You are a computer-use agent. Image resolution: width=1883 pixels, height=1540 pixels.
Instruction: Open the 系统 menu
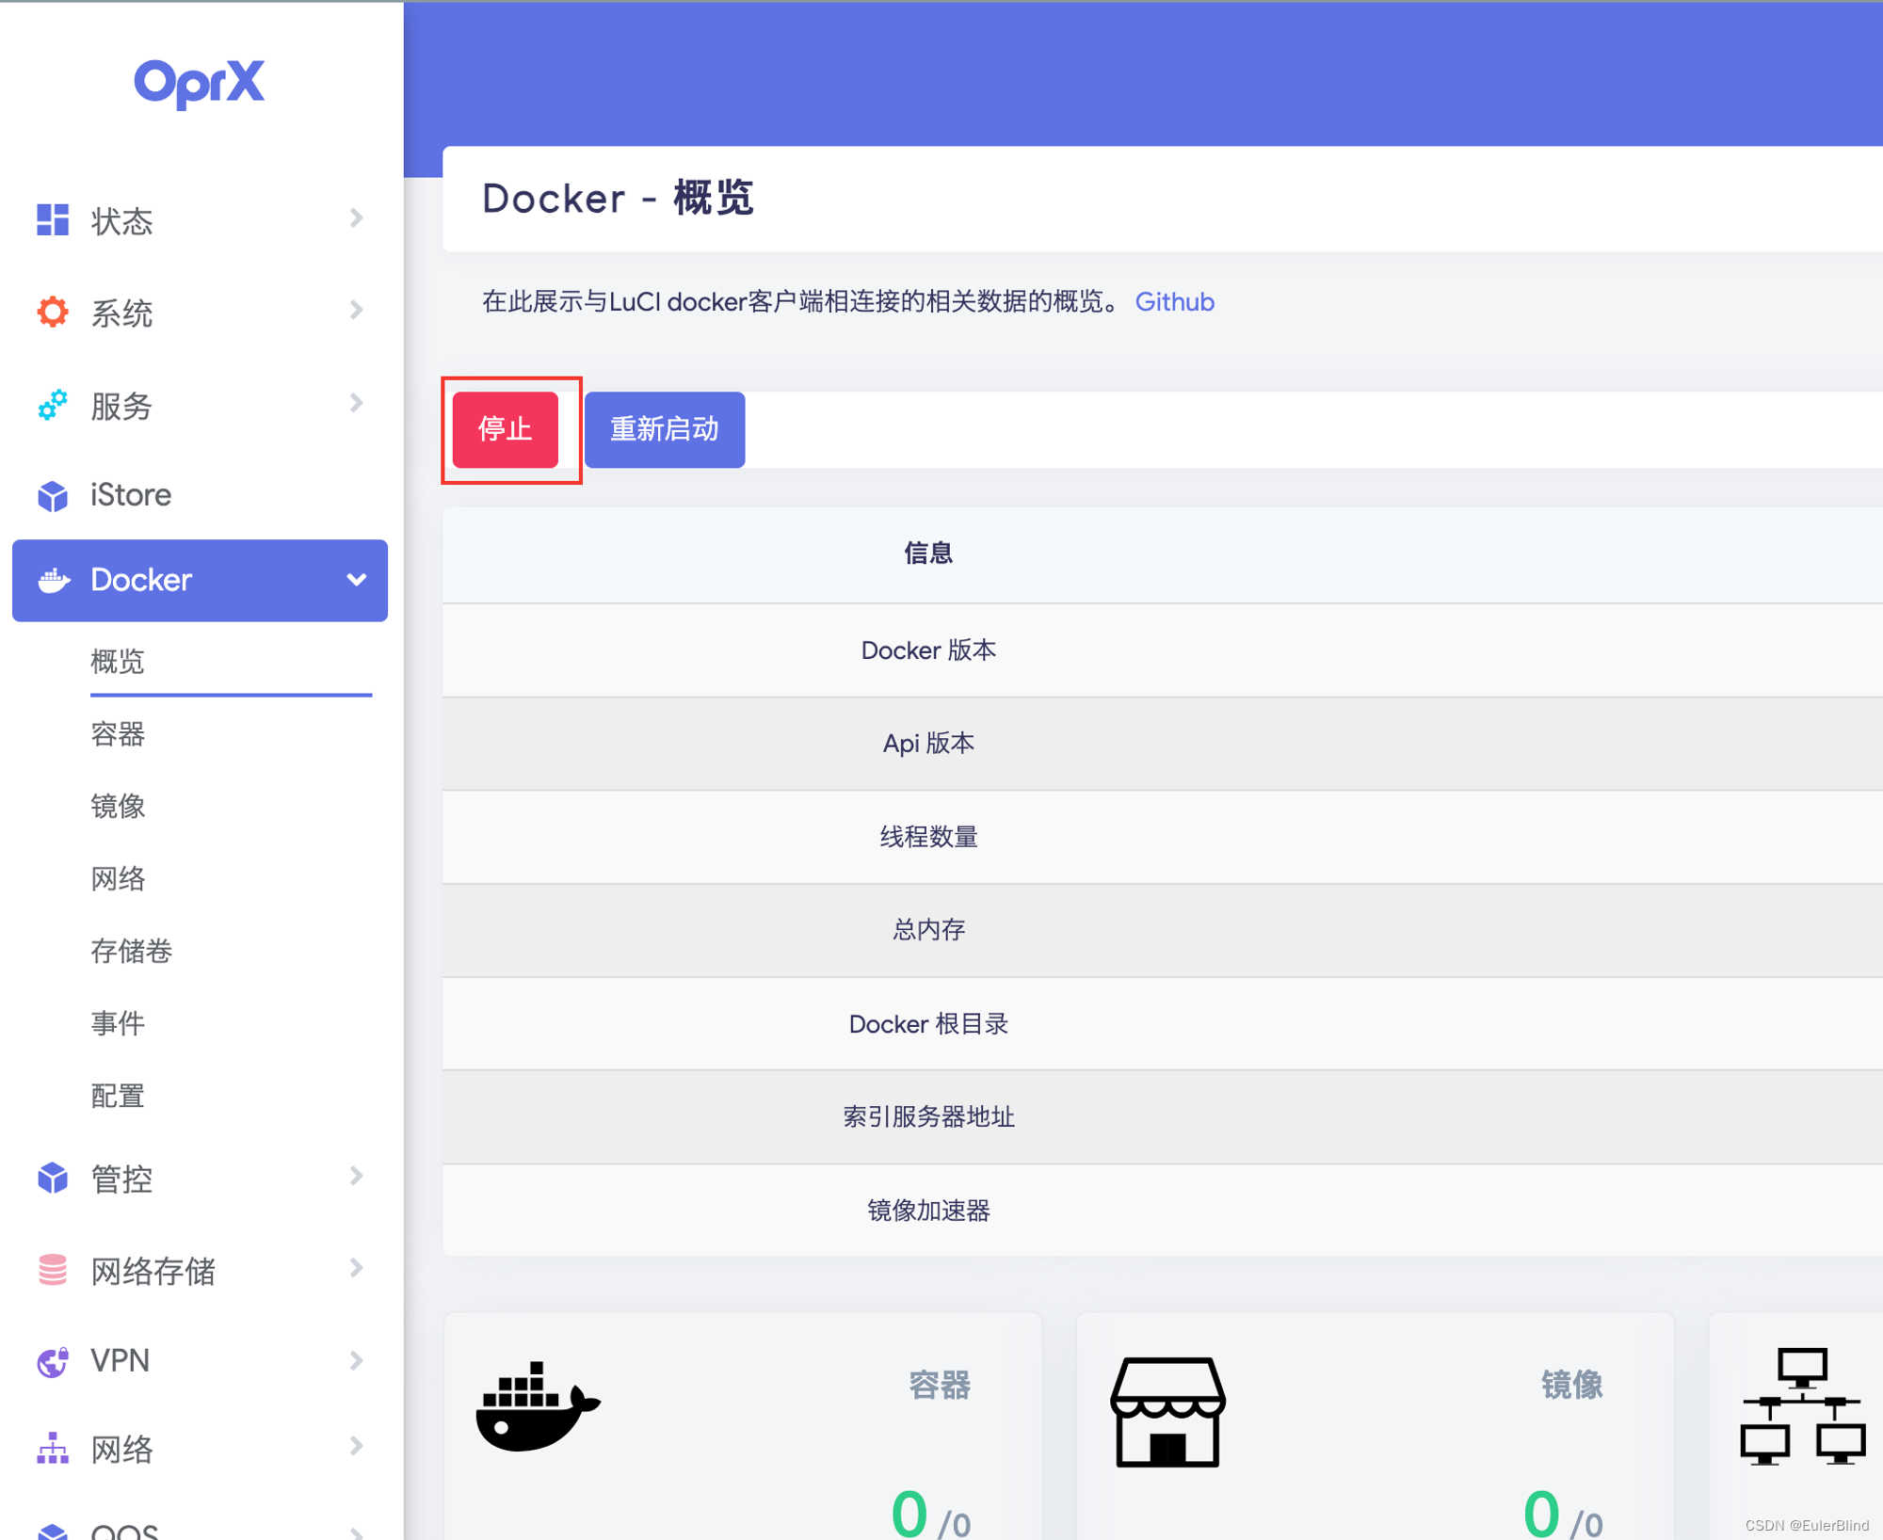200,313
